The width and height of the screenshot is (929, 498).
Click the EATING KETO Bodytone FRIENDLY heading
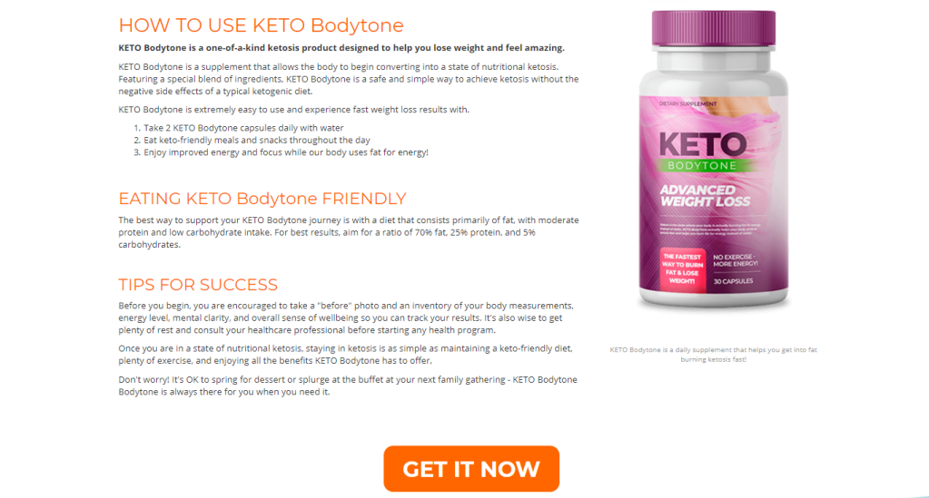pyautogui.click(x=262, y=199)
